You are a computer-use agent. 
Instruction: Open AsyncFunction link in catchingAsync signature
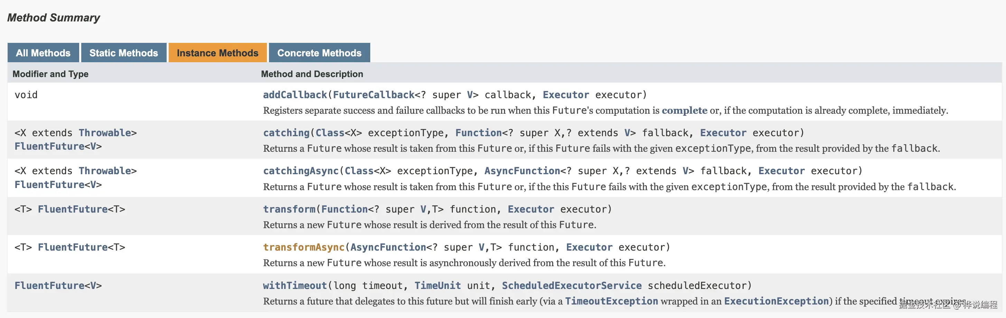pos(522,171)
